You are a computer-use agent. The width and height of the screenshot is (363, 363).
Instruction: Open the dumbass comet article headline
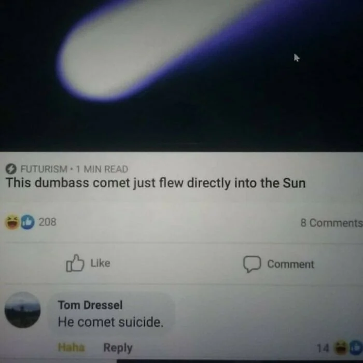(x=156, y=183)
